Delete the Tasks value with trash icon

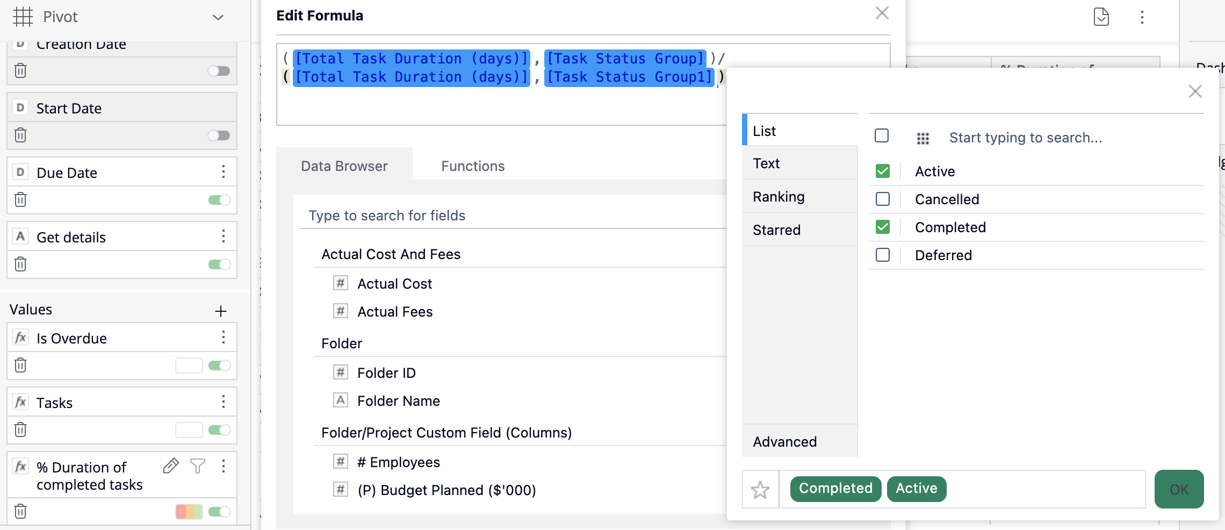[x=20, y=430]
